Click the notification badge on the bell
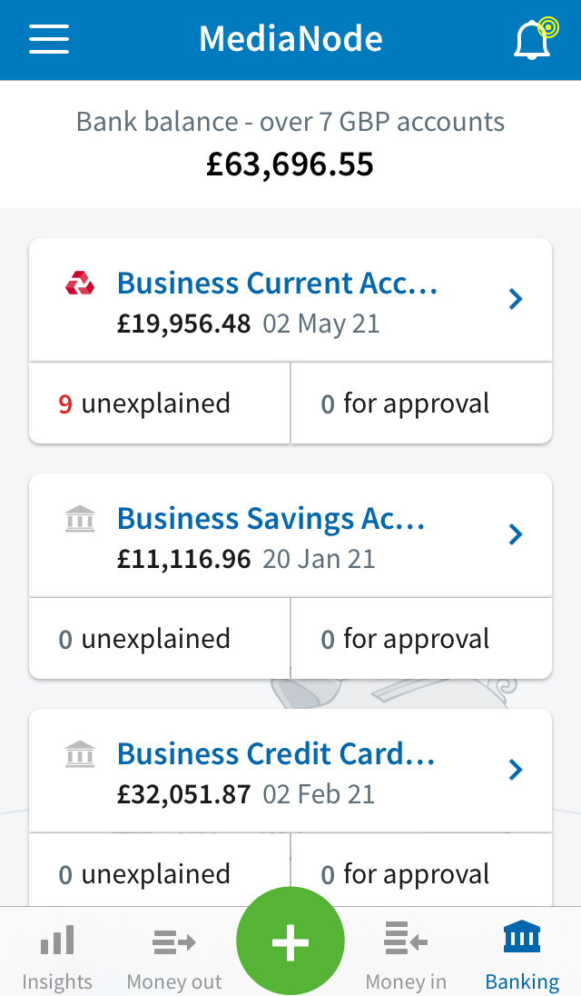The width and height of the screenshot is (581, 996). click(548, 27)
